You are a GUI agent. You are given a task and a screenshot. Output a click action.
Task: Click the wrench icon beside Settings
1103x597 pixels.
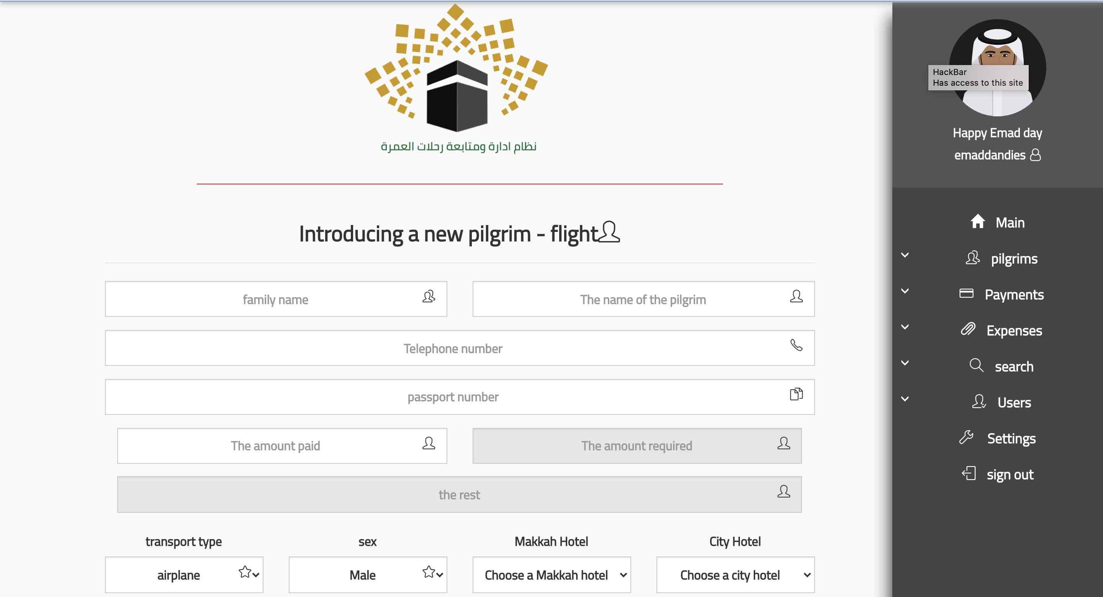966,437
